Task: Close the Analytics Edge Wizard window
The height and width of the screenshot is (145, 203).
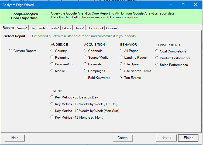Action: (195, 5)
